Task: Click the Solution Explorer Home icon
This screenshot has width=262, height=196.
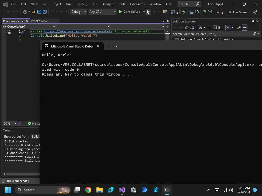Action: tap(187, 28)
